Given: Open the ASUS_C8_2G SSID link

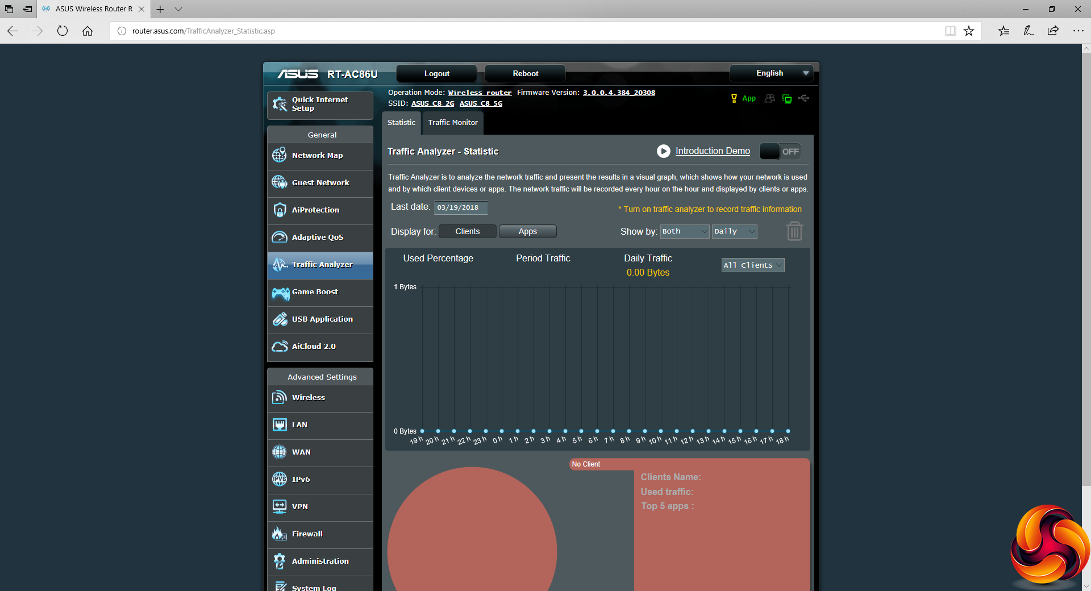Looking at the screenshot, I should [432, 103].
